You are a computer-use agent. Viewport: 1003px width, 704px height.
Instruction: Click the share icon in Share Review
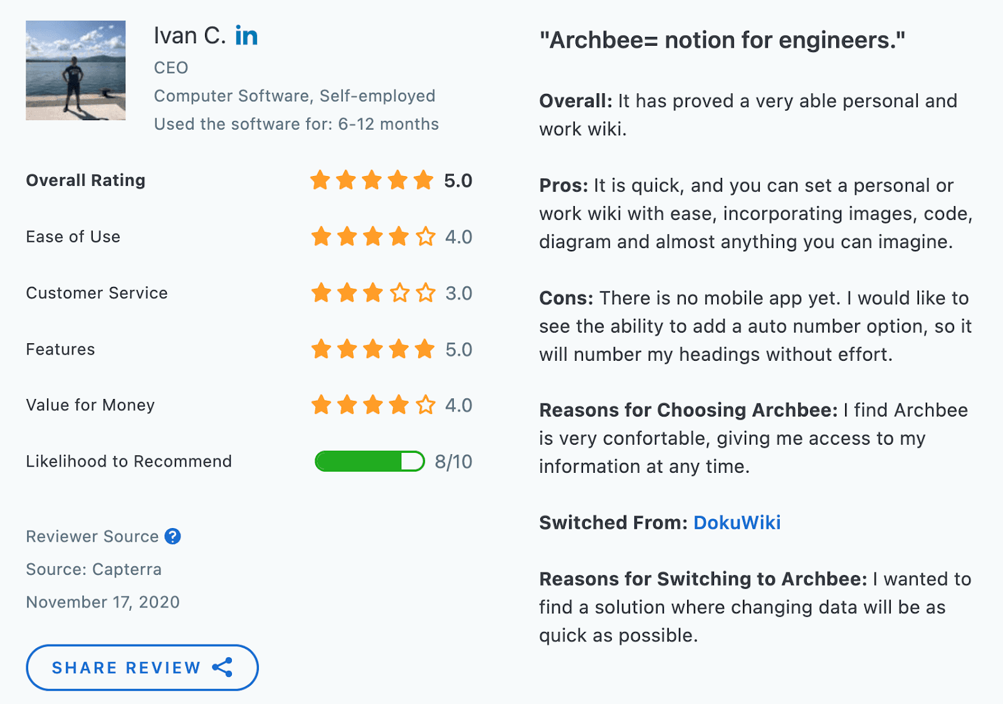[x=223, y=668]
